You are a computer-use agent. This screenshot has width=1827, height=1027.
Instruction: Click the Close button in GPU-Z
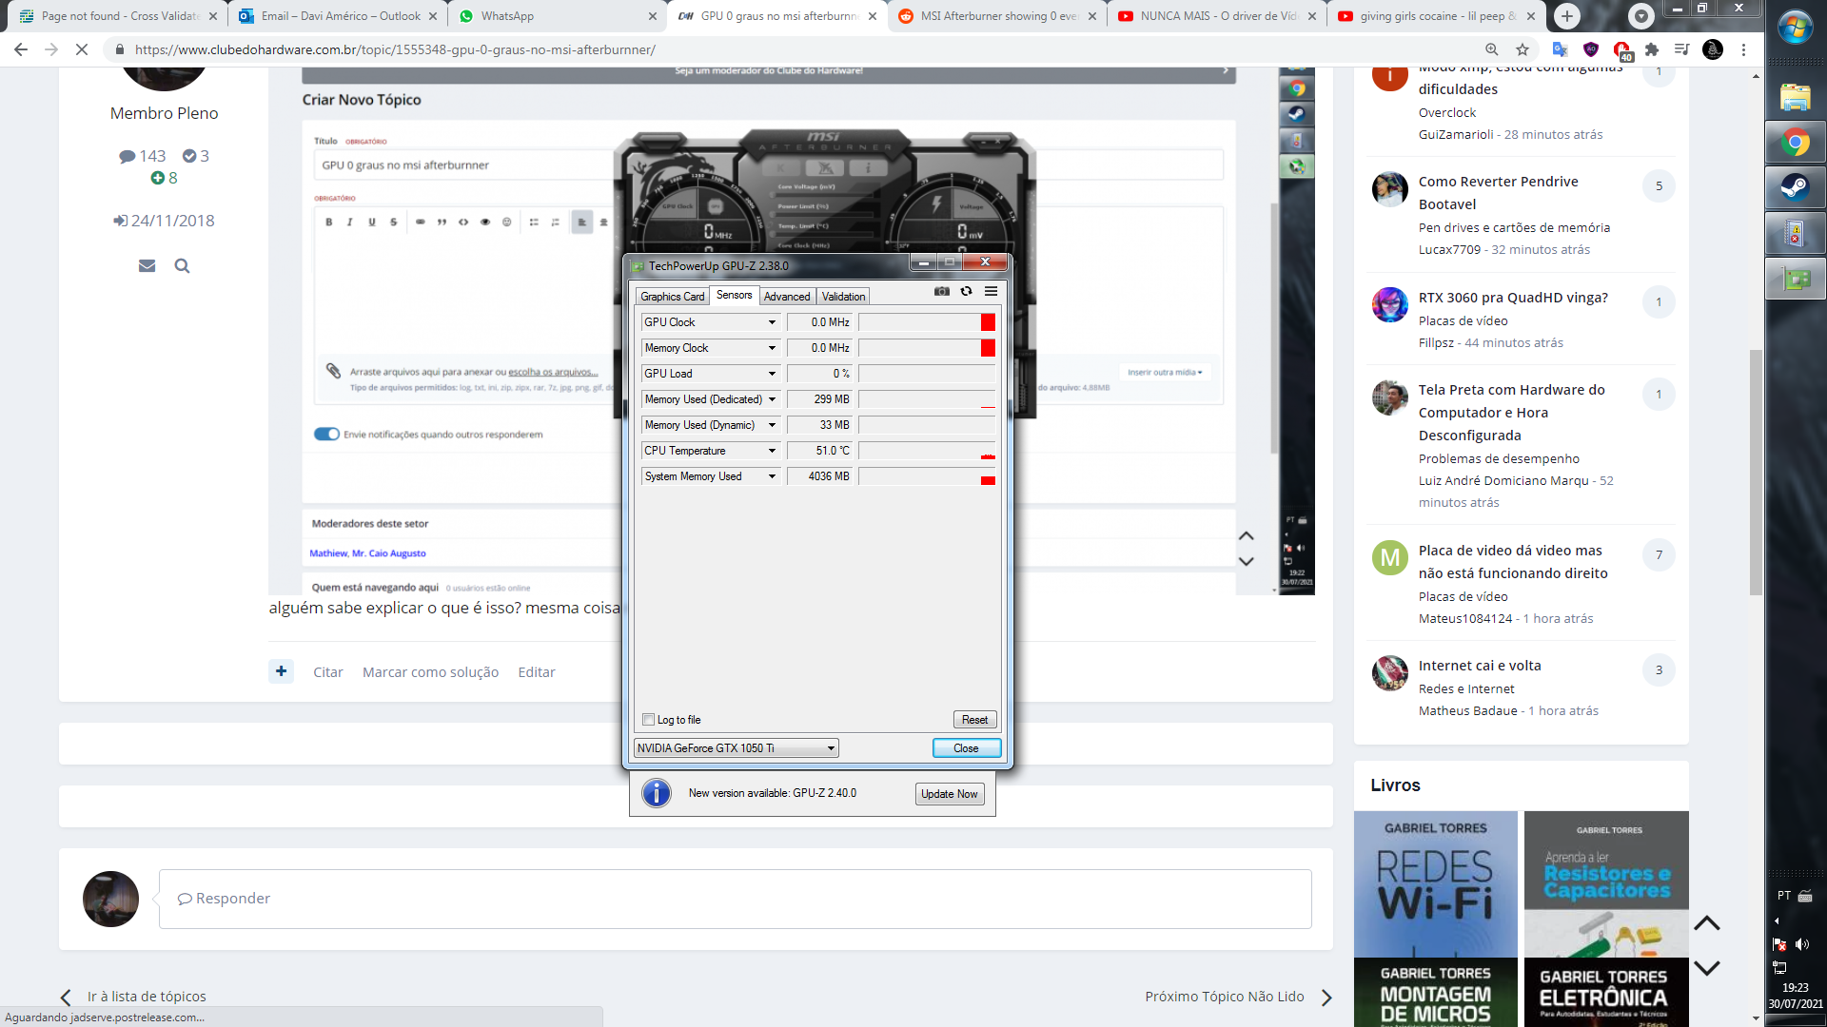[966, 748]
